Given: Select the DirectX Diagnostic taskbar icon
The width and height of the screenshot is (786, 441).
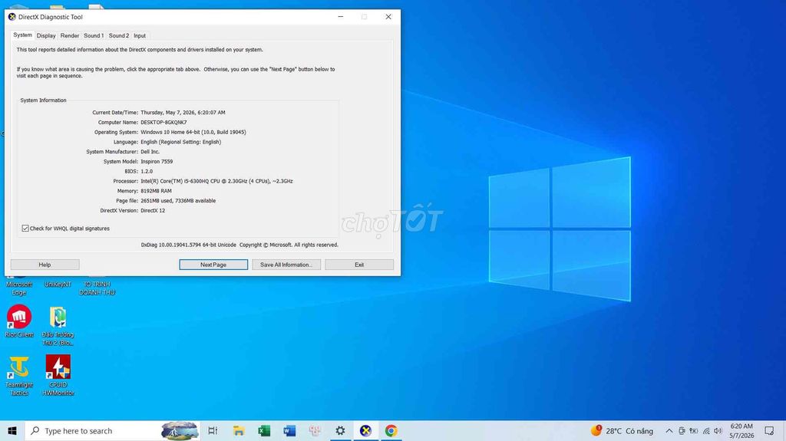Looking at the screenshot, I should coord(366,430).
